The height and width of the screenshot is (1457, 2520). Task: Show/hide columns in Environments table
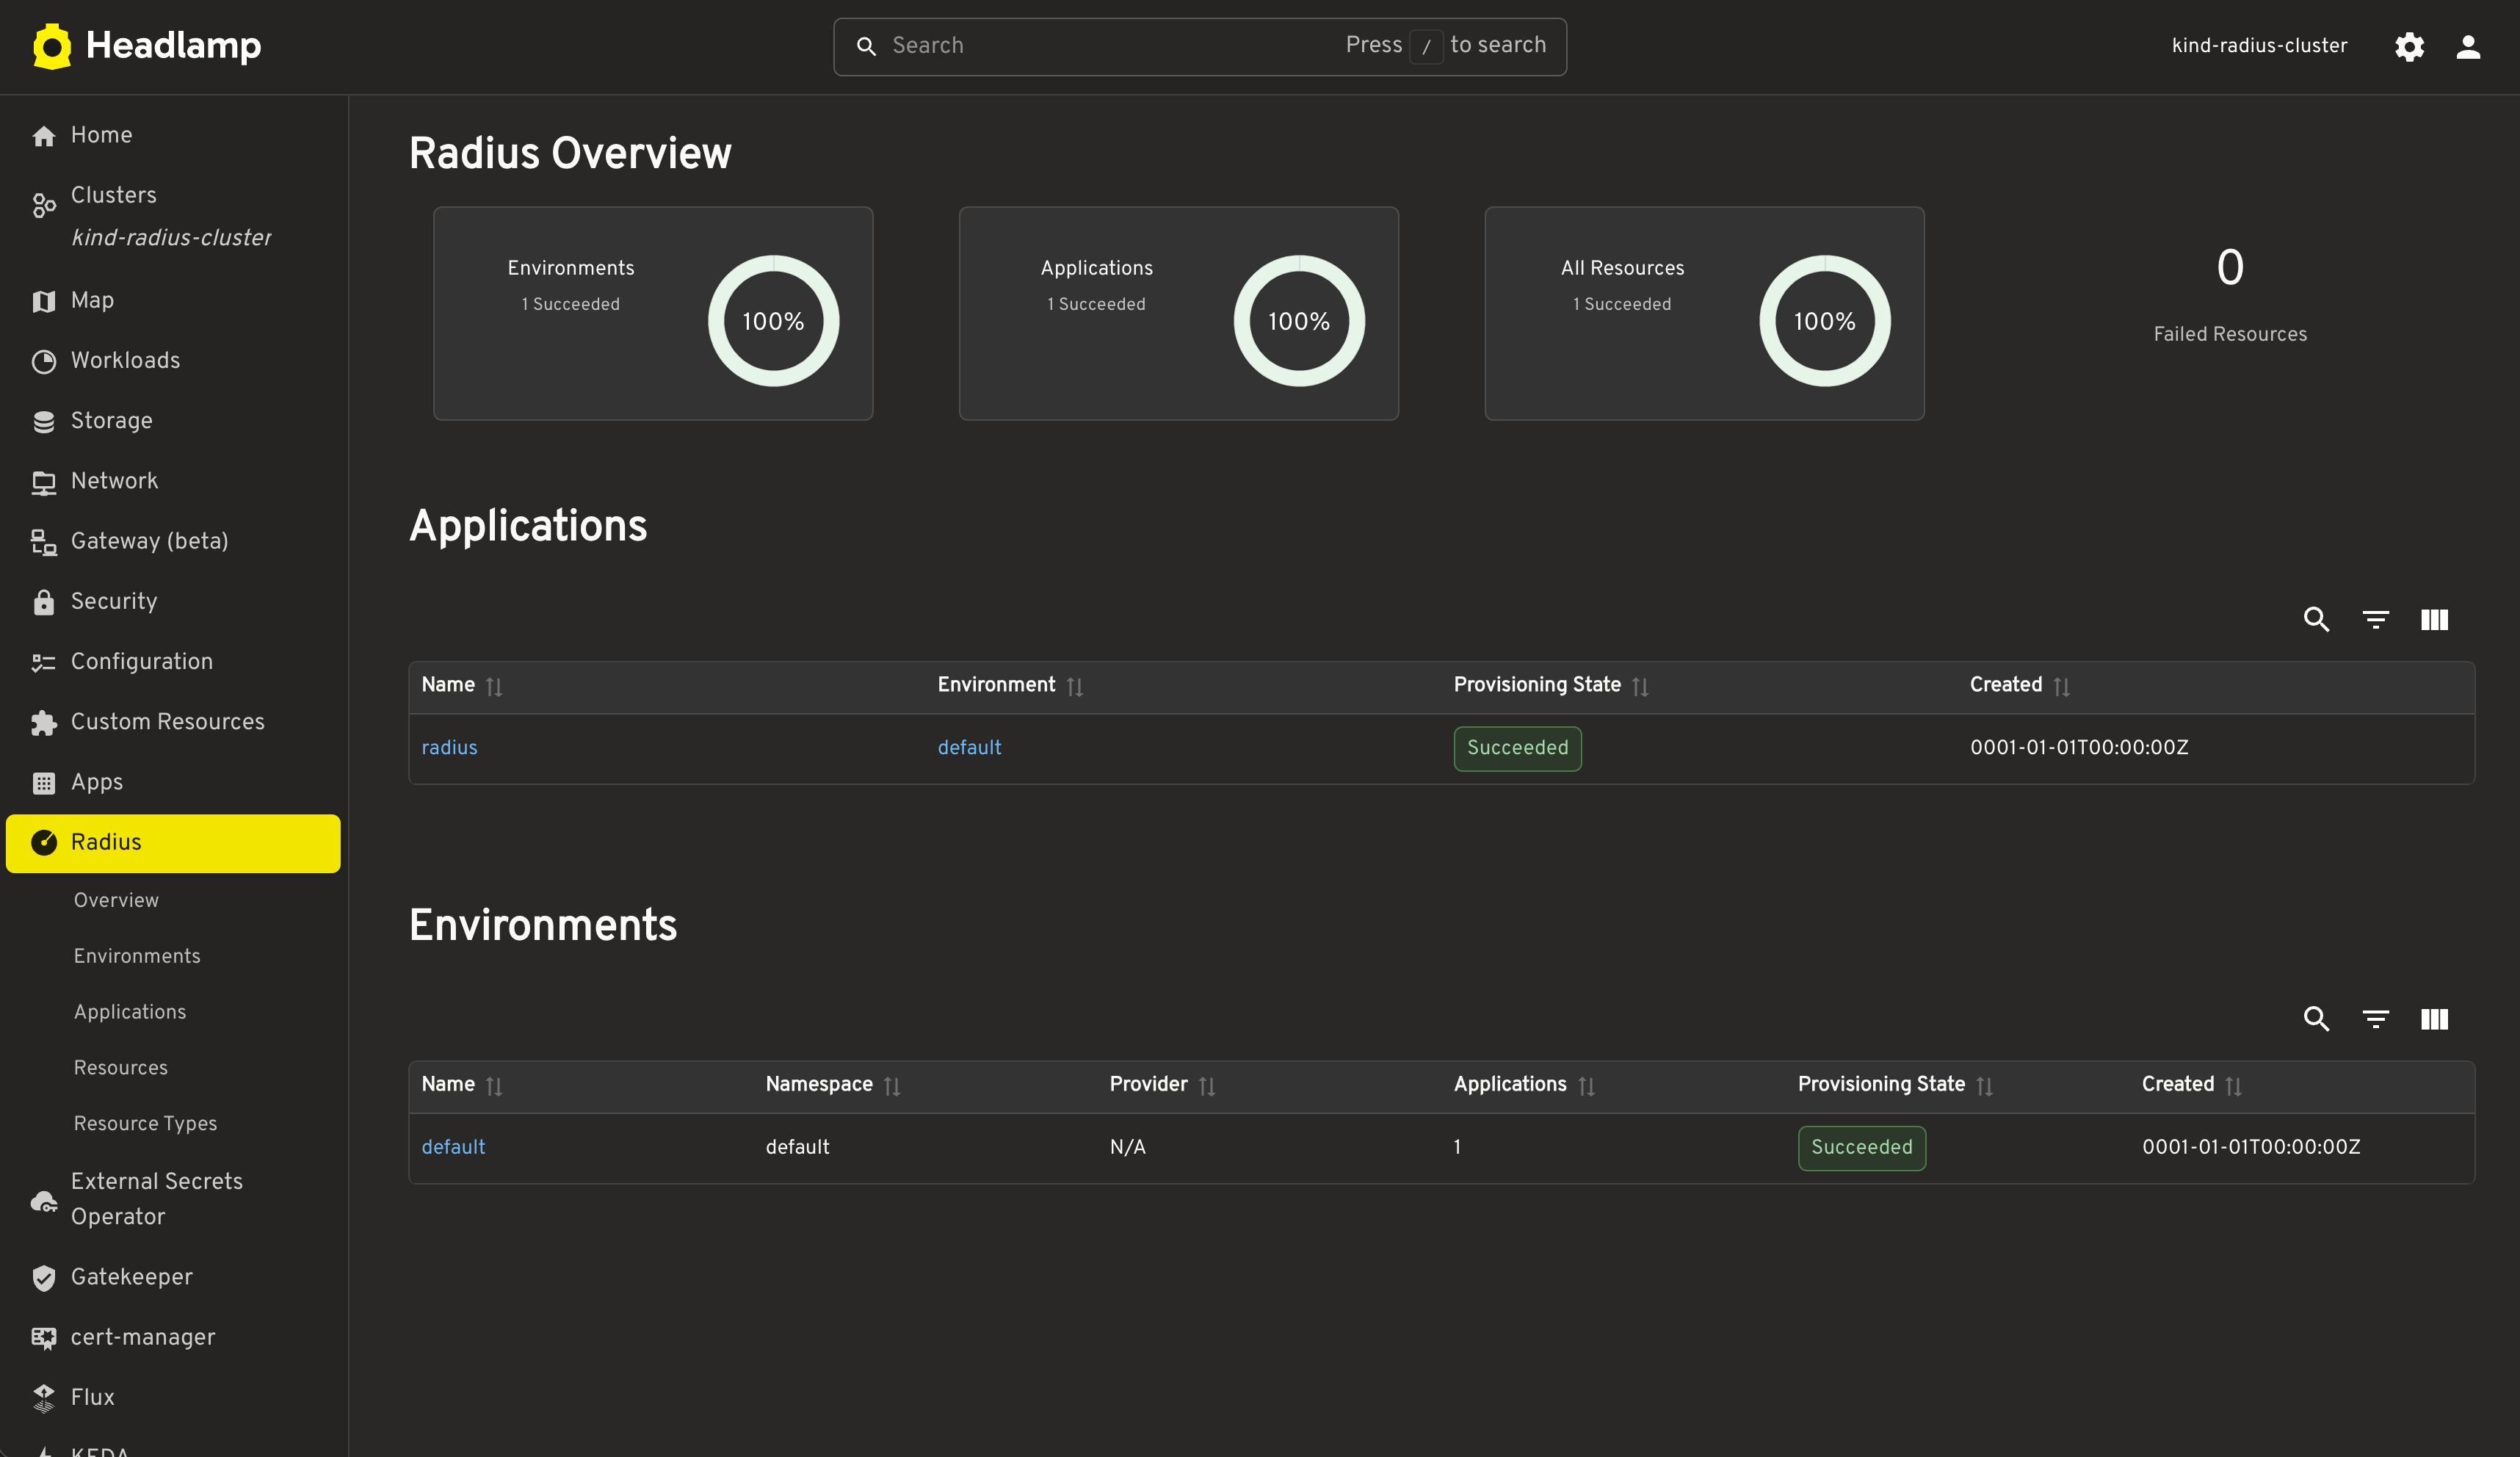point(2434,1018)
